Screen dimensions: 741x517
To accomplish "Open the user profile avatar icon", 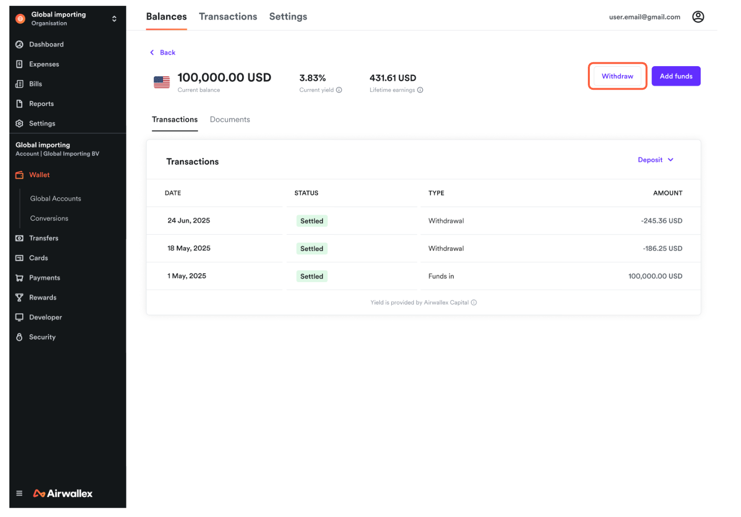I will tap(698, 17).
